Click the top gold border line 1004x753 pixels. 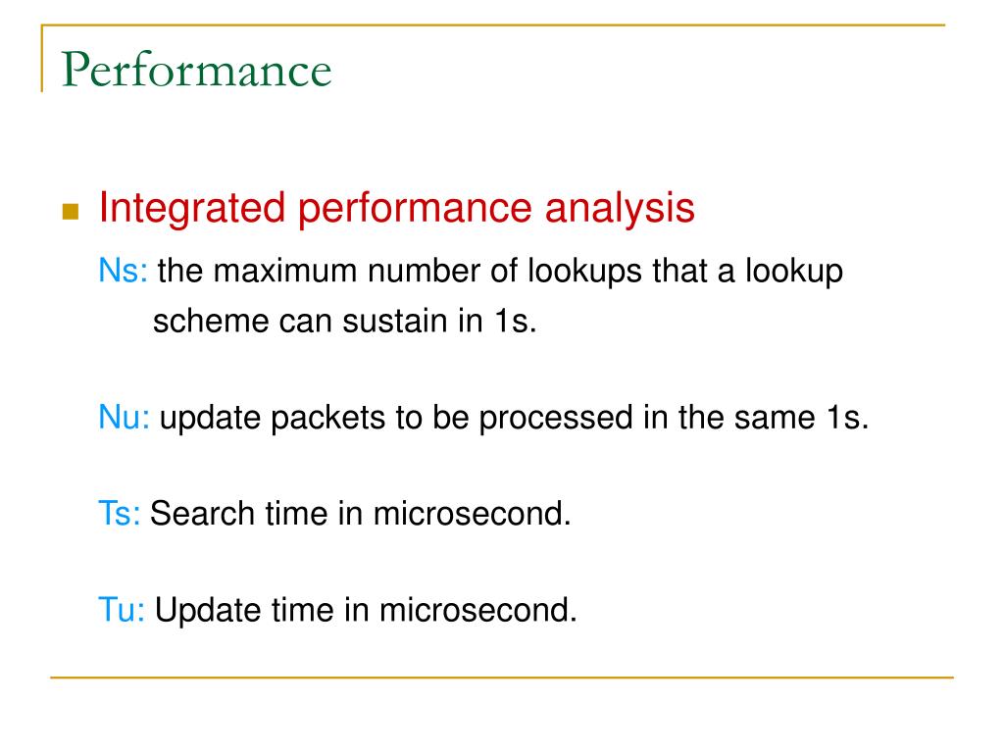point(493,25)
